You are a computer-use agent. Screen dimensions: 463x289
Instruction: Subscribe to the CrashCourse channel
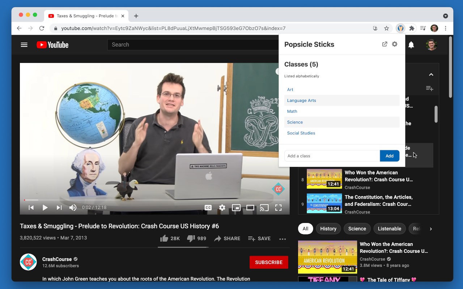point(269,262)
